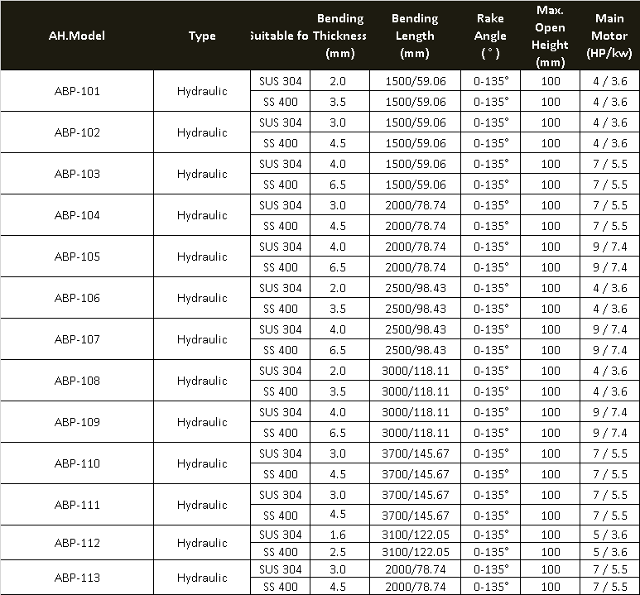Image resolution: width=640 pixels, height=595 pixels.
Task: Select Hydraulic type in the ABP-111 row
Action: pyautogui.click(x=201, y=505)
